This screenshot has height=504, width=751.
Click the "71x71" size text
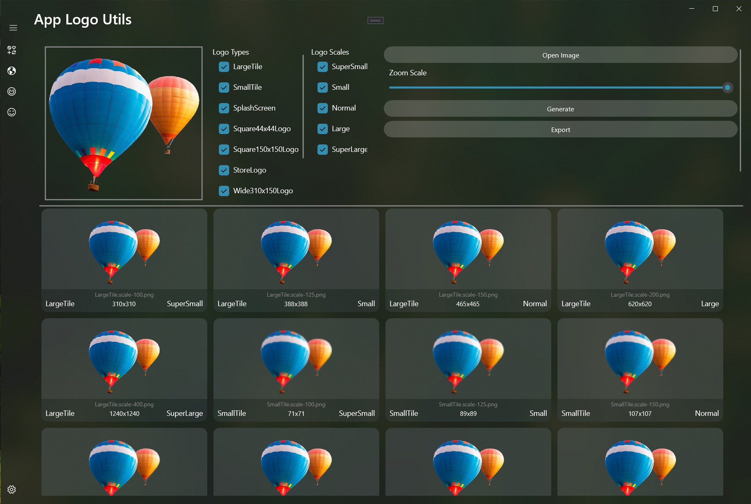[x=296, y=413]
